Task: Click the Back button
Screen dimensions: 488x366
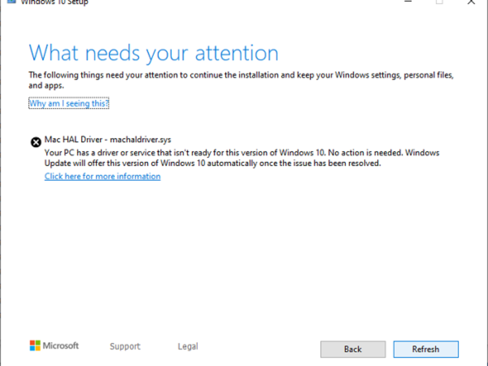Action: pyautogui.click(x=353, y=349)
